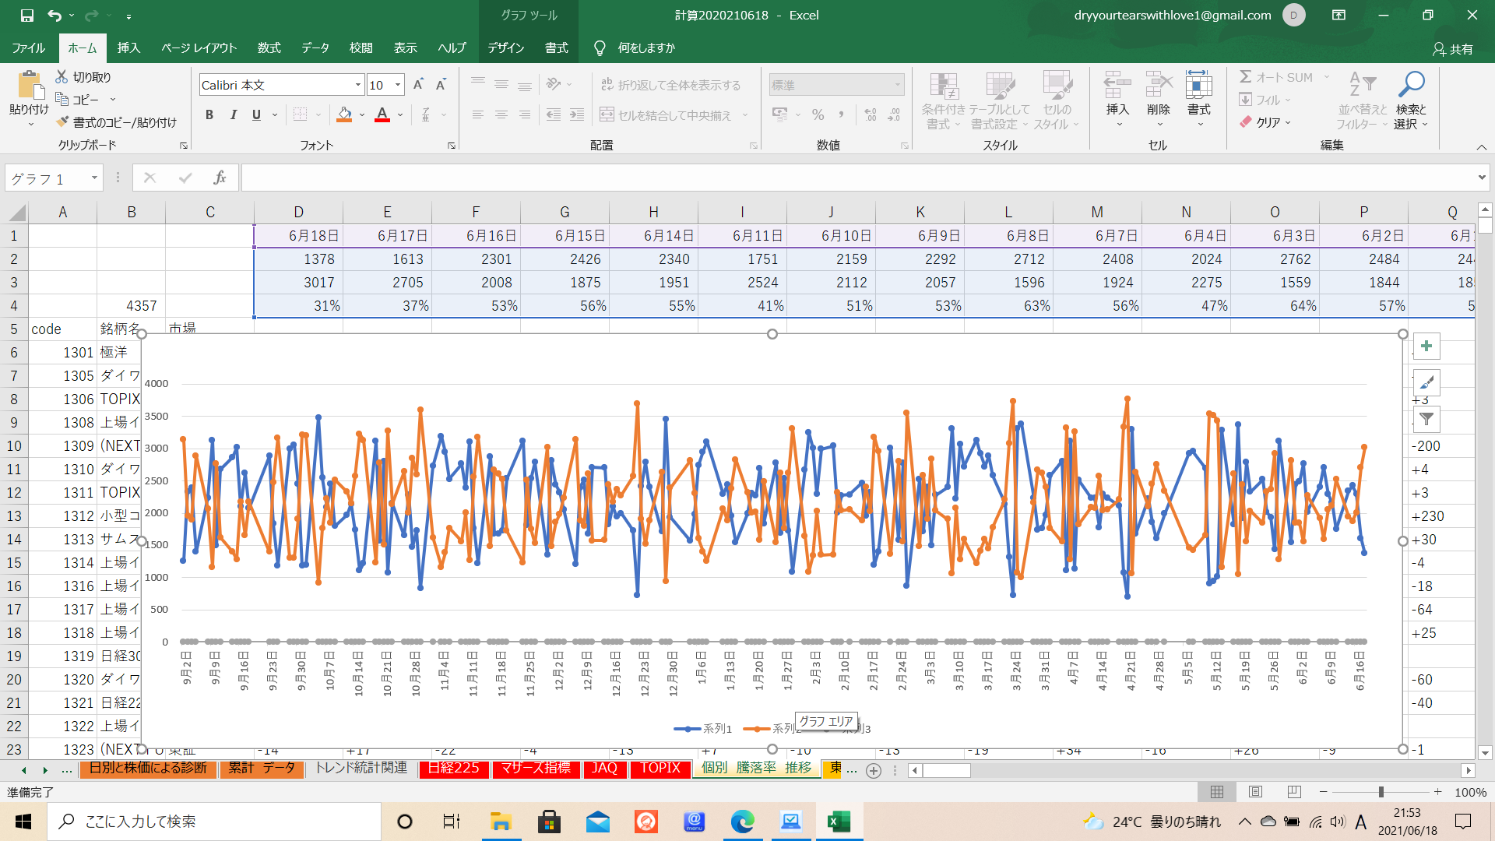Toggle bold formatting

(209, 114)
